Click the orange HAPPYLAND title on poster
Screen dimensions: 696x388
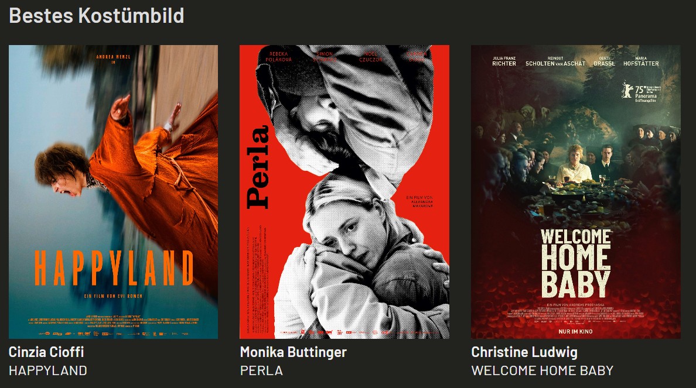[114, 268]
